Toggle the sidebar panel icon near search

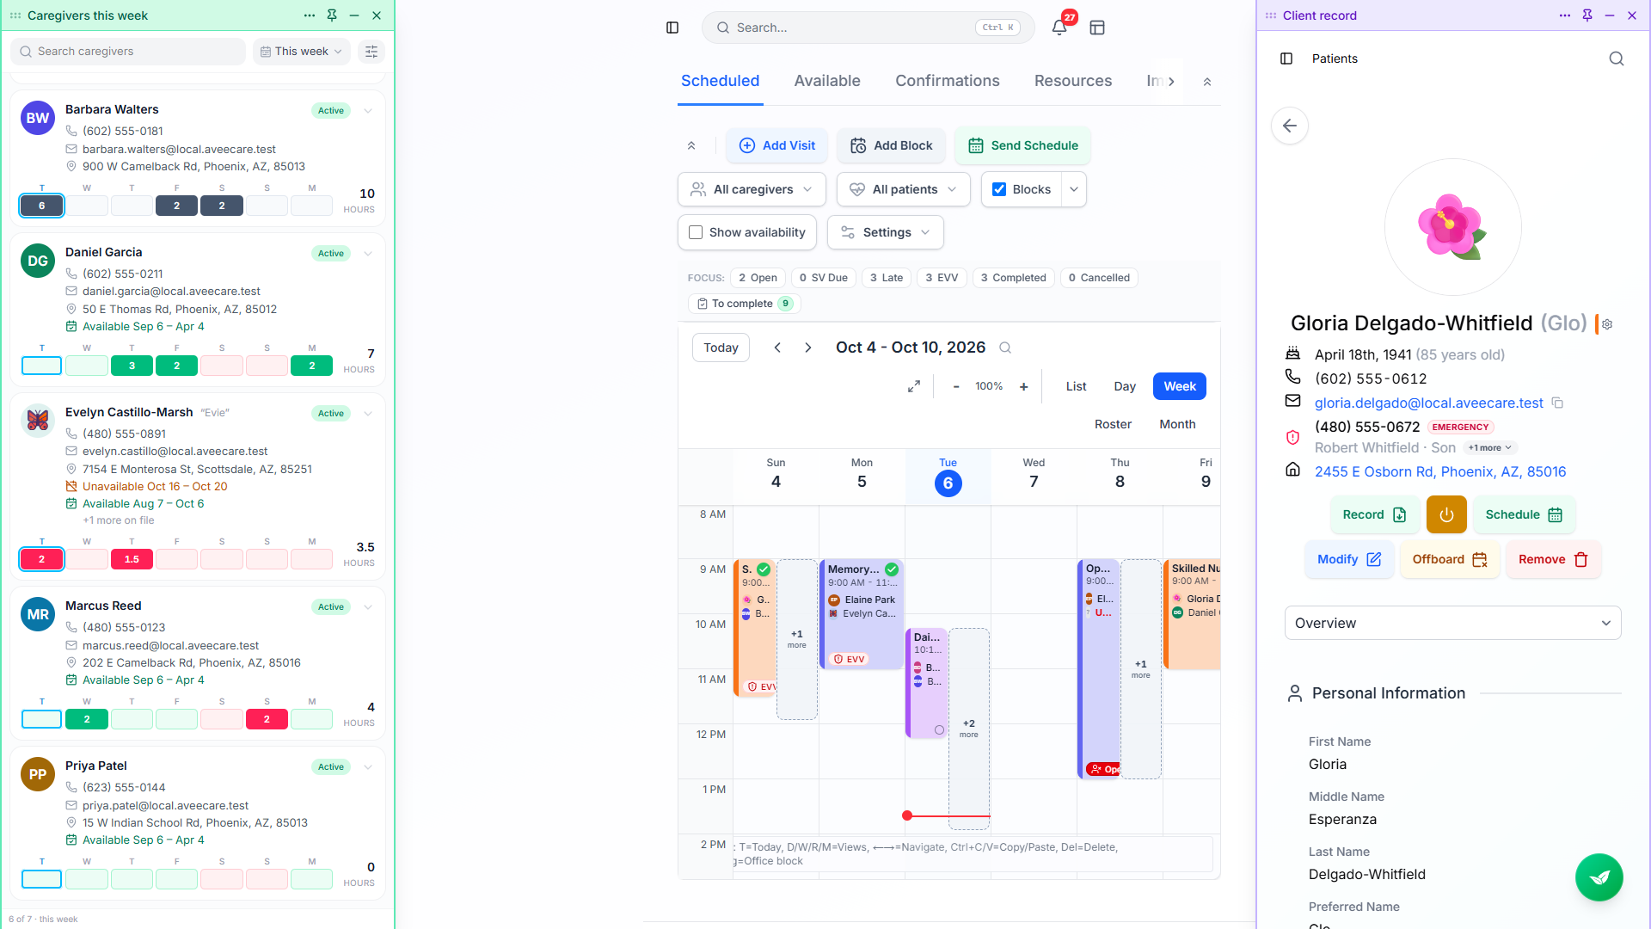[x=672, y=28]
